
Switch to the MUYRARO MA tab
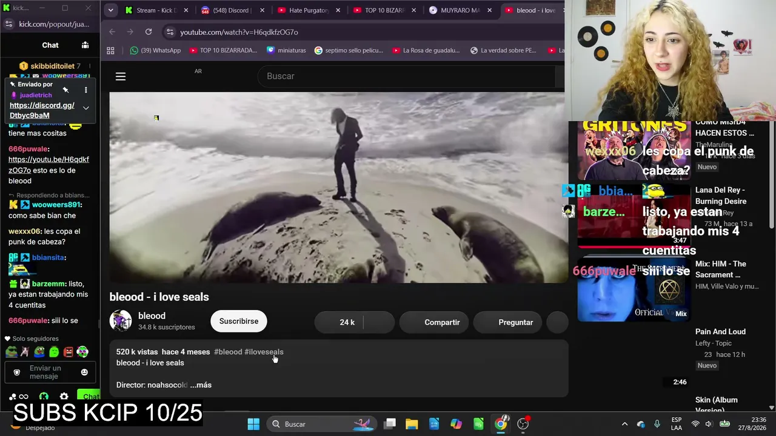[461, 10]
